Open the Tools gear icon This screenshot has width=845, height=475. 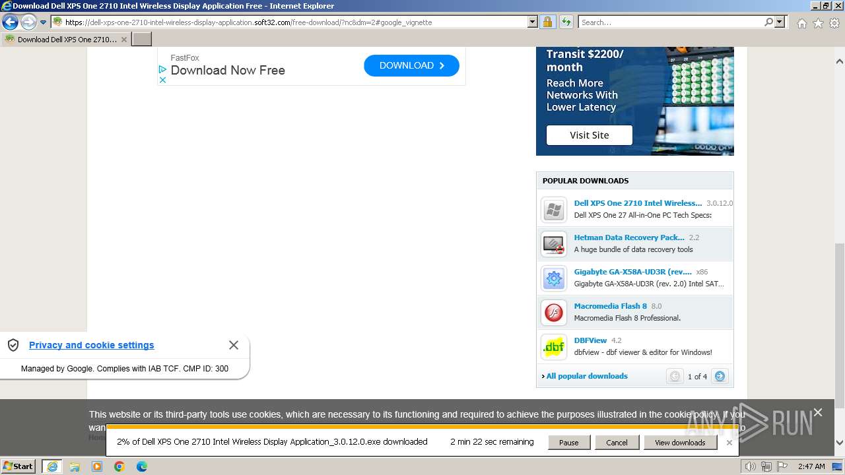(x=834, y=23)
